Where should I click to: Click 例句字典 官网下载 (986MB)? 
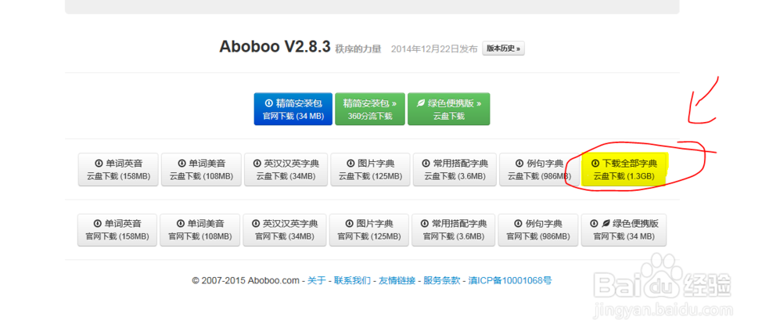(537, 229)
